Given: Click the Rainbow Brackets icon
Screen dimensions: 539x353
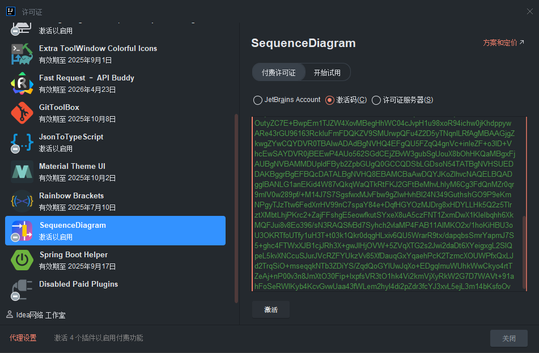Looking at the screenshot, I should point(22,201).
